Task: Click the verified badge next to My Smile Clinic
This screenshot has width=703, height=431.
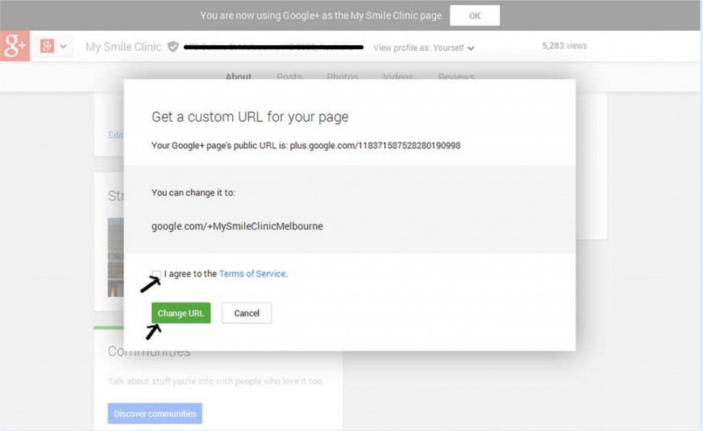Action: 174,47
